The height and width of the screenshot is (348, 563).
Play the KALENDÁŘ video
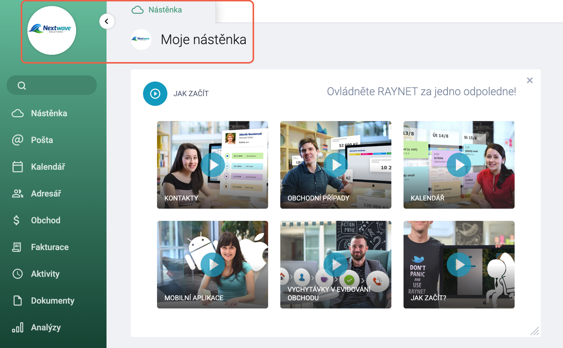pos(459,165)
